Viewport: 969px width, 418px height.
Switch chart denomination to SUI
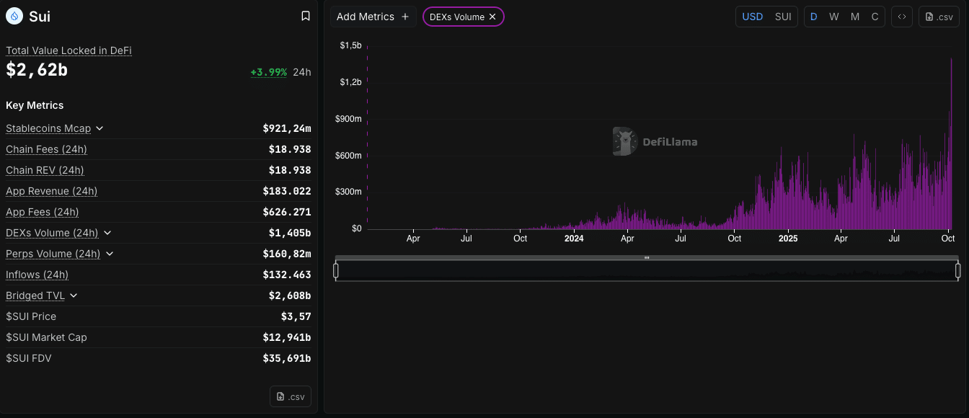tap(783, 17)
